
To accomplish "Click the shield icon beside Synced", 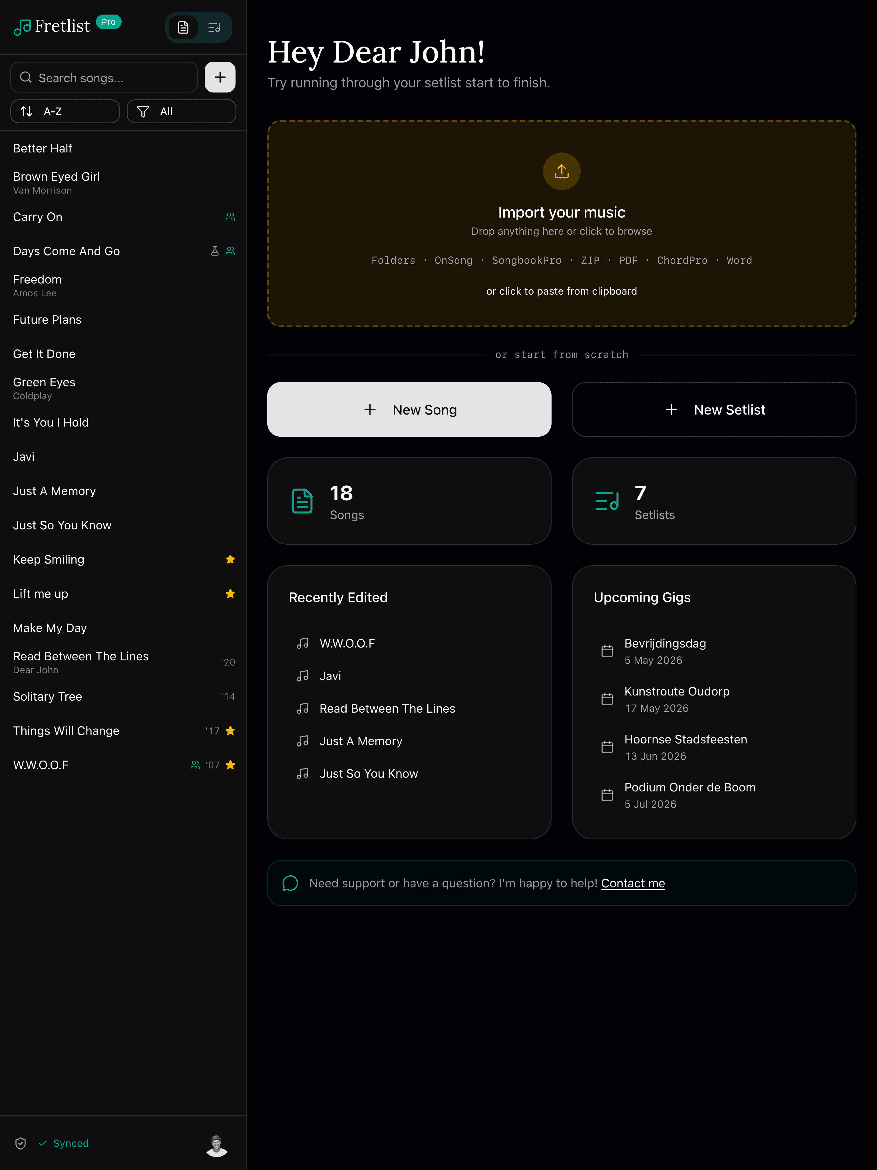I will point(21,1143).
